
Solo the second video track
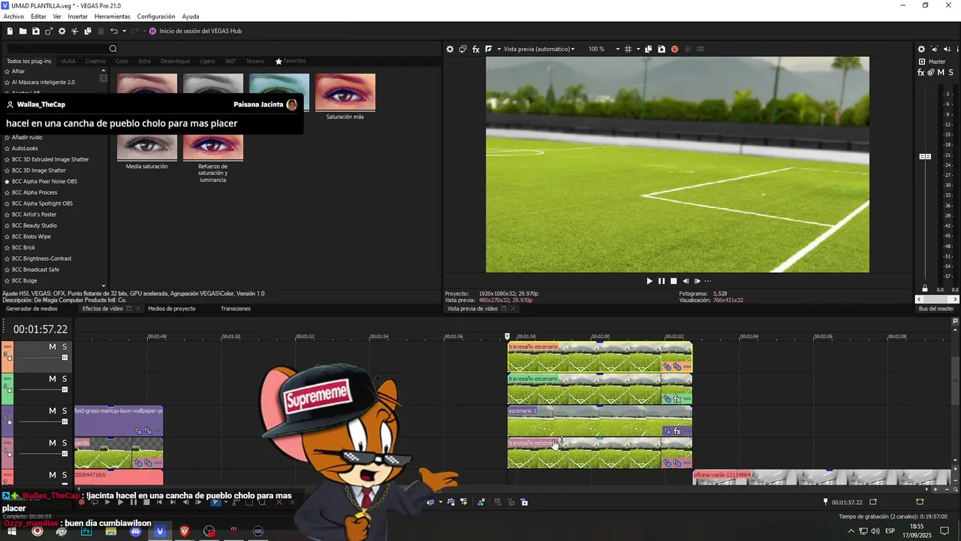tap(65, 379)
